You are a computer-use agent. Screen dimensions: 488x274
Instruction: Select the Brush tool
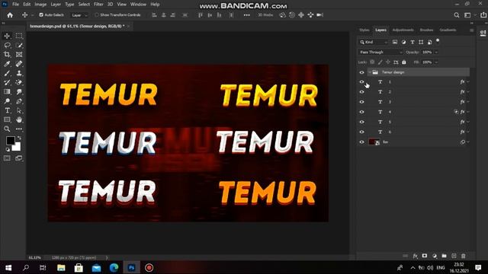pos(7,73)
